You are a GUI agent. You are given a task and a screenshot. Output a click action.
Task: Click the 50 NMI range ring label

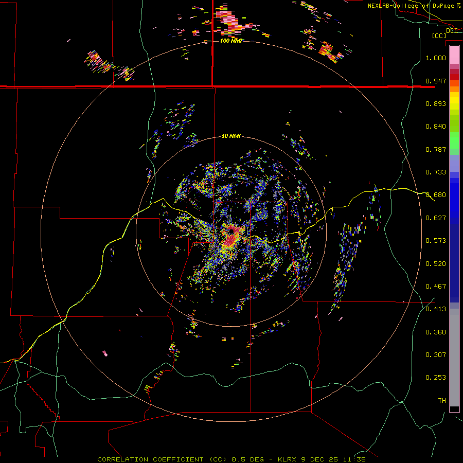231,136
